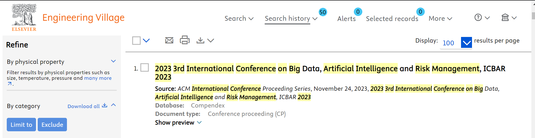This screenshot has height=138, width=535.
Task: Open the help question mark icon
Action: 478,18
